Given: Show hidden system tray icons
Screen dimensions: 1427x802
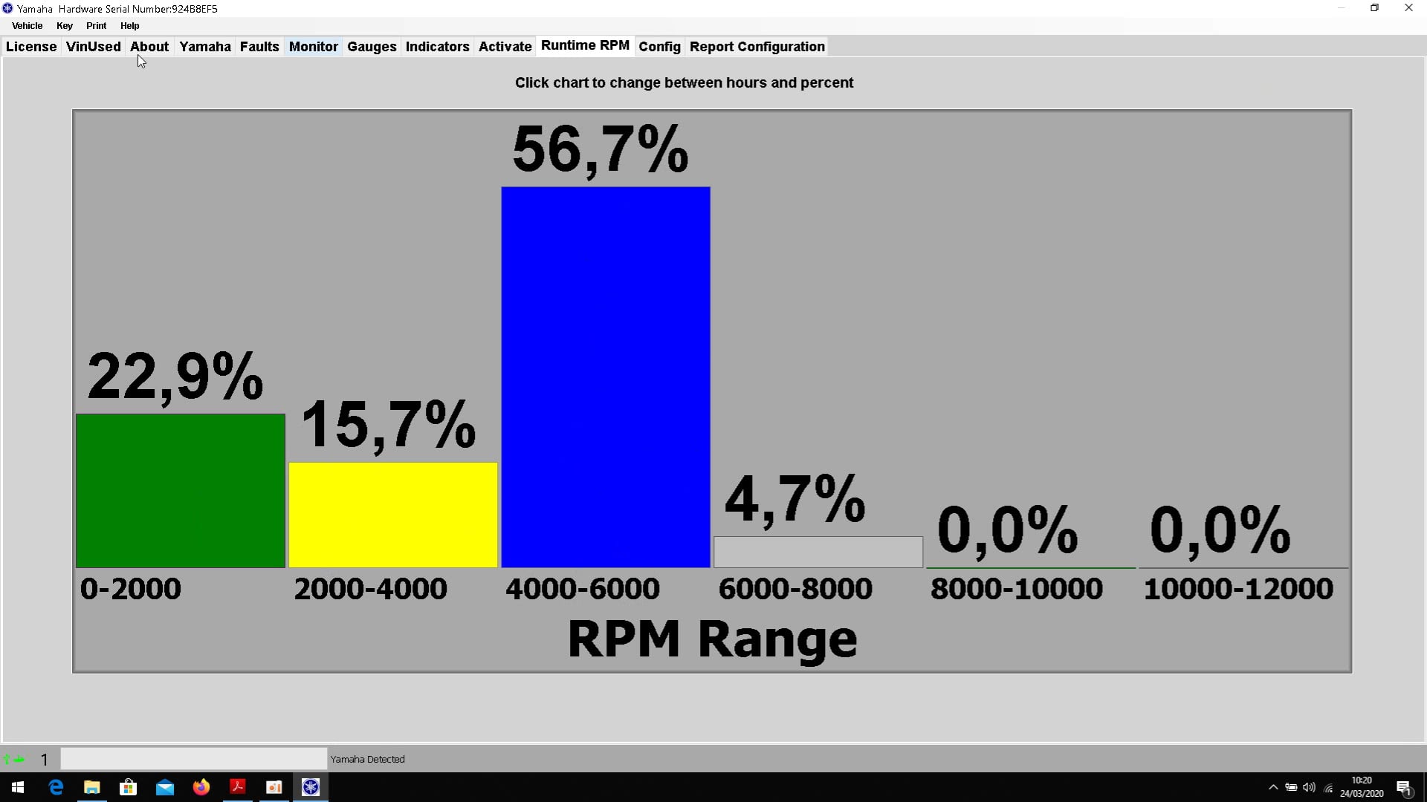Looking at the screenshot, I should pos(1272,787).
